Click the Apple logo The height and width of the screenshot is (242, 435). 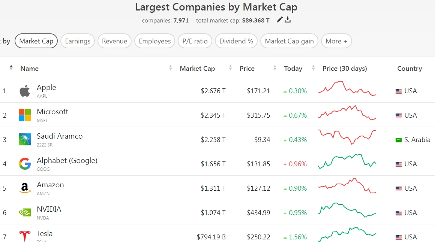click(24, 91)
